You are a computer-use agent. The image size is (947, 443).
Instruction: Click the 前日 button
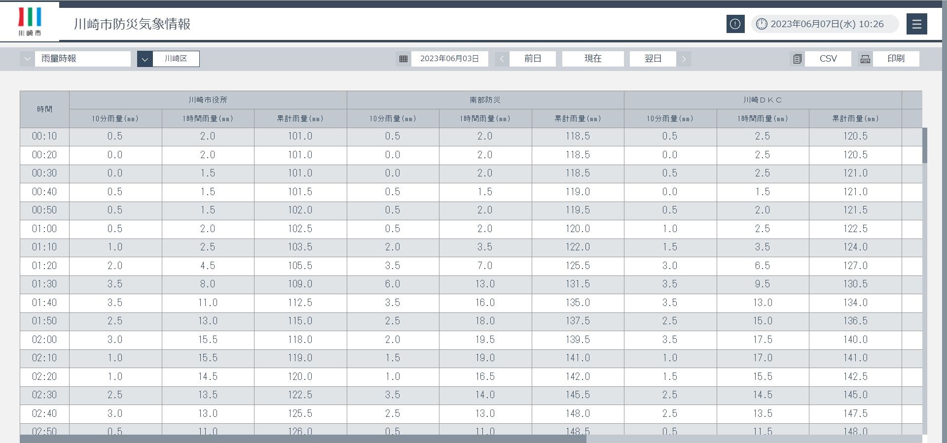coord(533,59)
